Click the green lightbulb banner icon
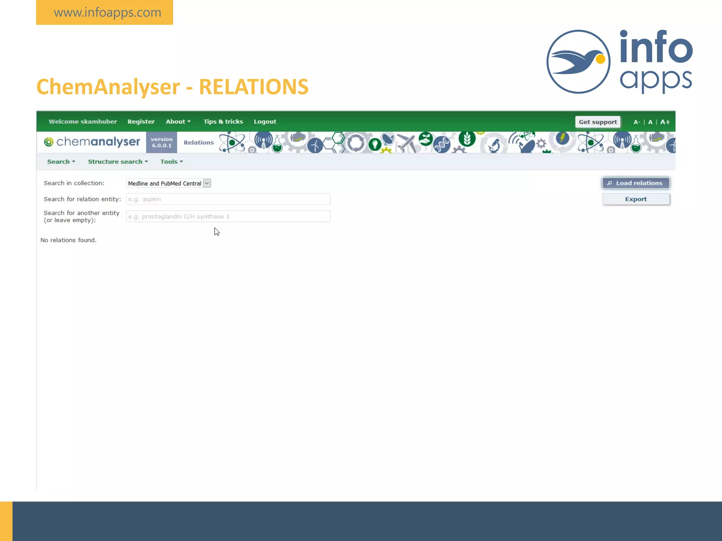722x541 pixels. click(x=375, y=144)
